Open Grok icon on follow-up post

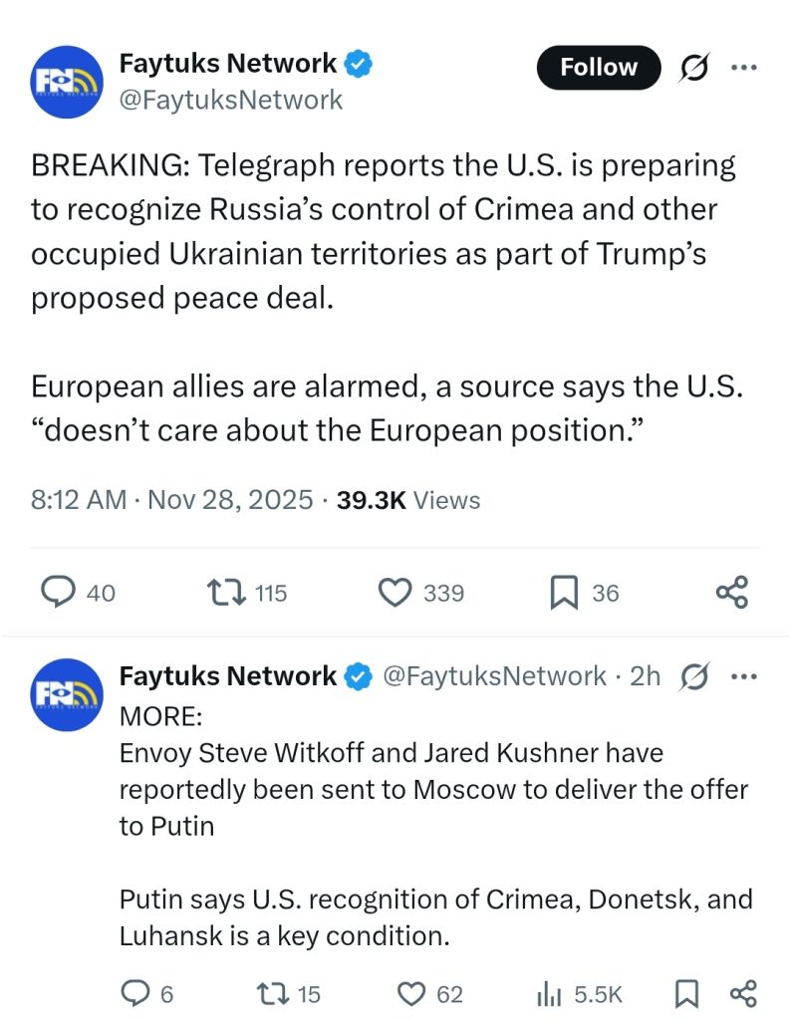pyautogui.click(x=693, y=676)
